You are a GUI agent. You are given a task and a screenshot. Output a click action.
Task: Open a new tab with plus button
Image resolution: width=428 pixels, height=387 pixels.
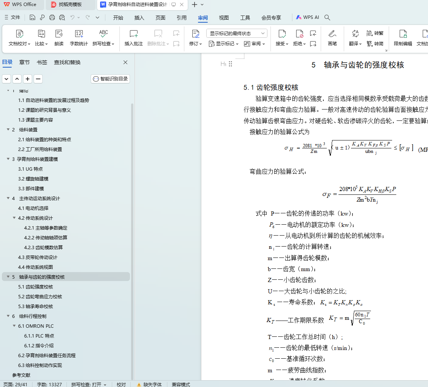click(194, 5)
